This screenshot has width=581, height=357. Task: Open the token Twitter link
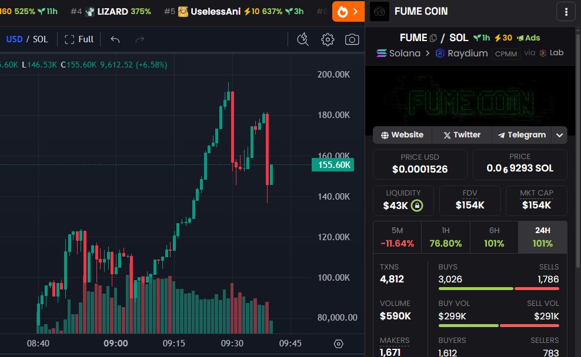click(462, 135)
